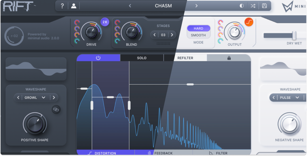Click the purple modulation ring beside BLEND
Image resolution: width=307 pixels, height=156 pixels.
point(117,28)
